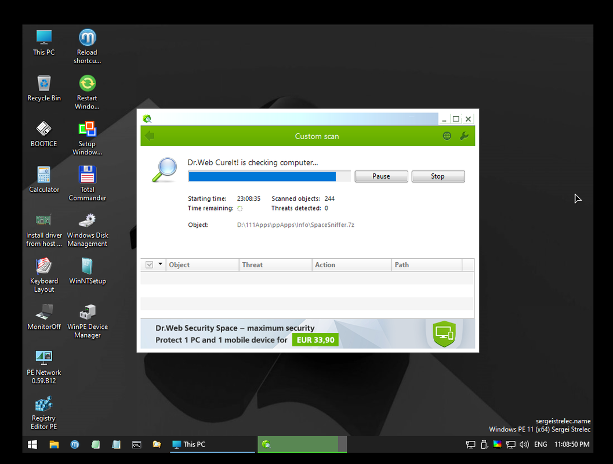Open the wrench settings icon in Dr.Web
Image resolution: width=613 pixels, height=464 pixels.
(464, 136)
